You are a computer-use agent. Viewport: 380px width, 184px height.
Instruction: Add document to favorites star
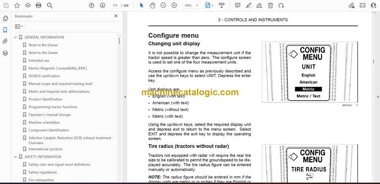pyautogui.click(x=17, y=5)
